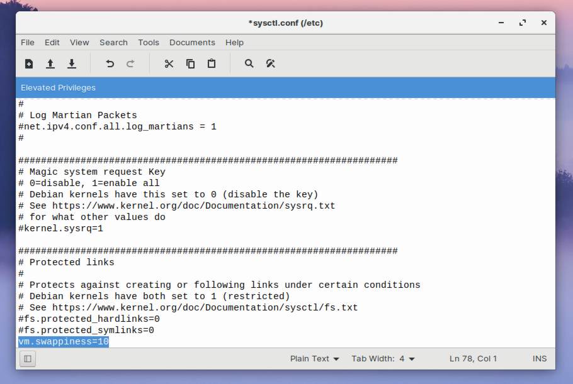Maximize the sysctl.conf editor window

pyautogui.click(x=523, y=23)
